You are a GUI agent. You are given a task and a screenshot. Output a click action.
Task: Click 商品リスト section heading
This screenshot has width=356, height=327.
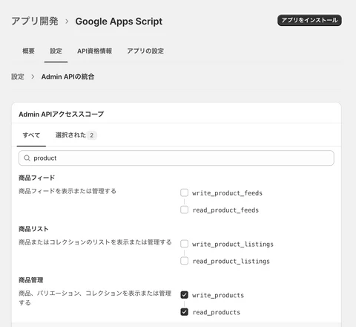point(33,229)
